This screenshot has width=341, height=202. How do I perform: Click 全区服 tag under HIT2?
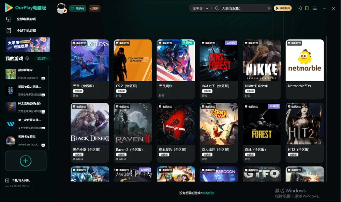(x=293, y=155)
